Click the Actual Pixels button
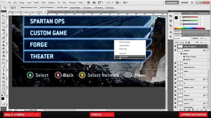Image resolution: width=211 pixels, height=118 pixels. 75,8
